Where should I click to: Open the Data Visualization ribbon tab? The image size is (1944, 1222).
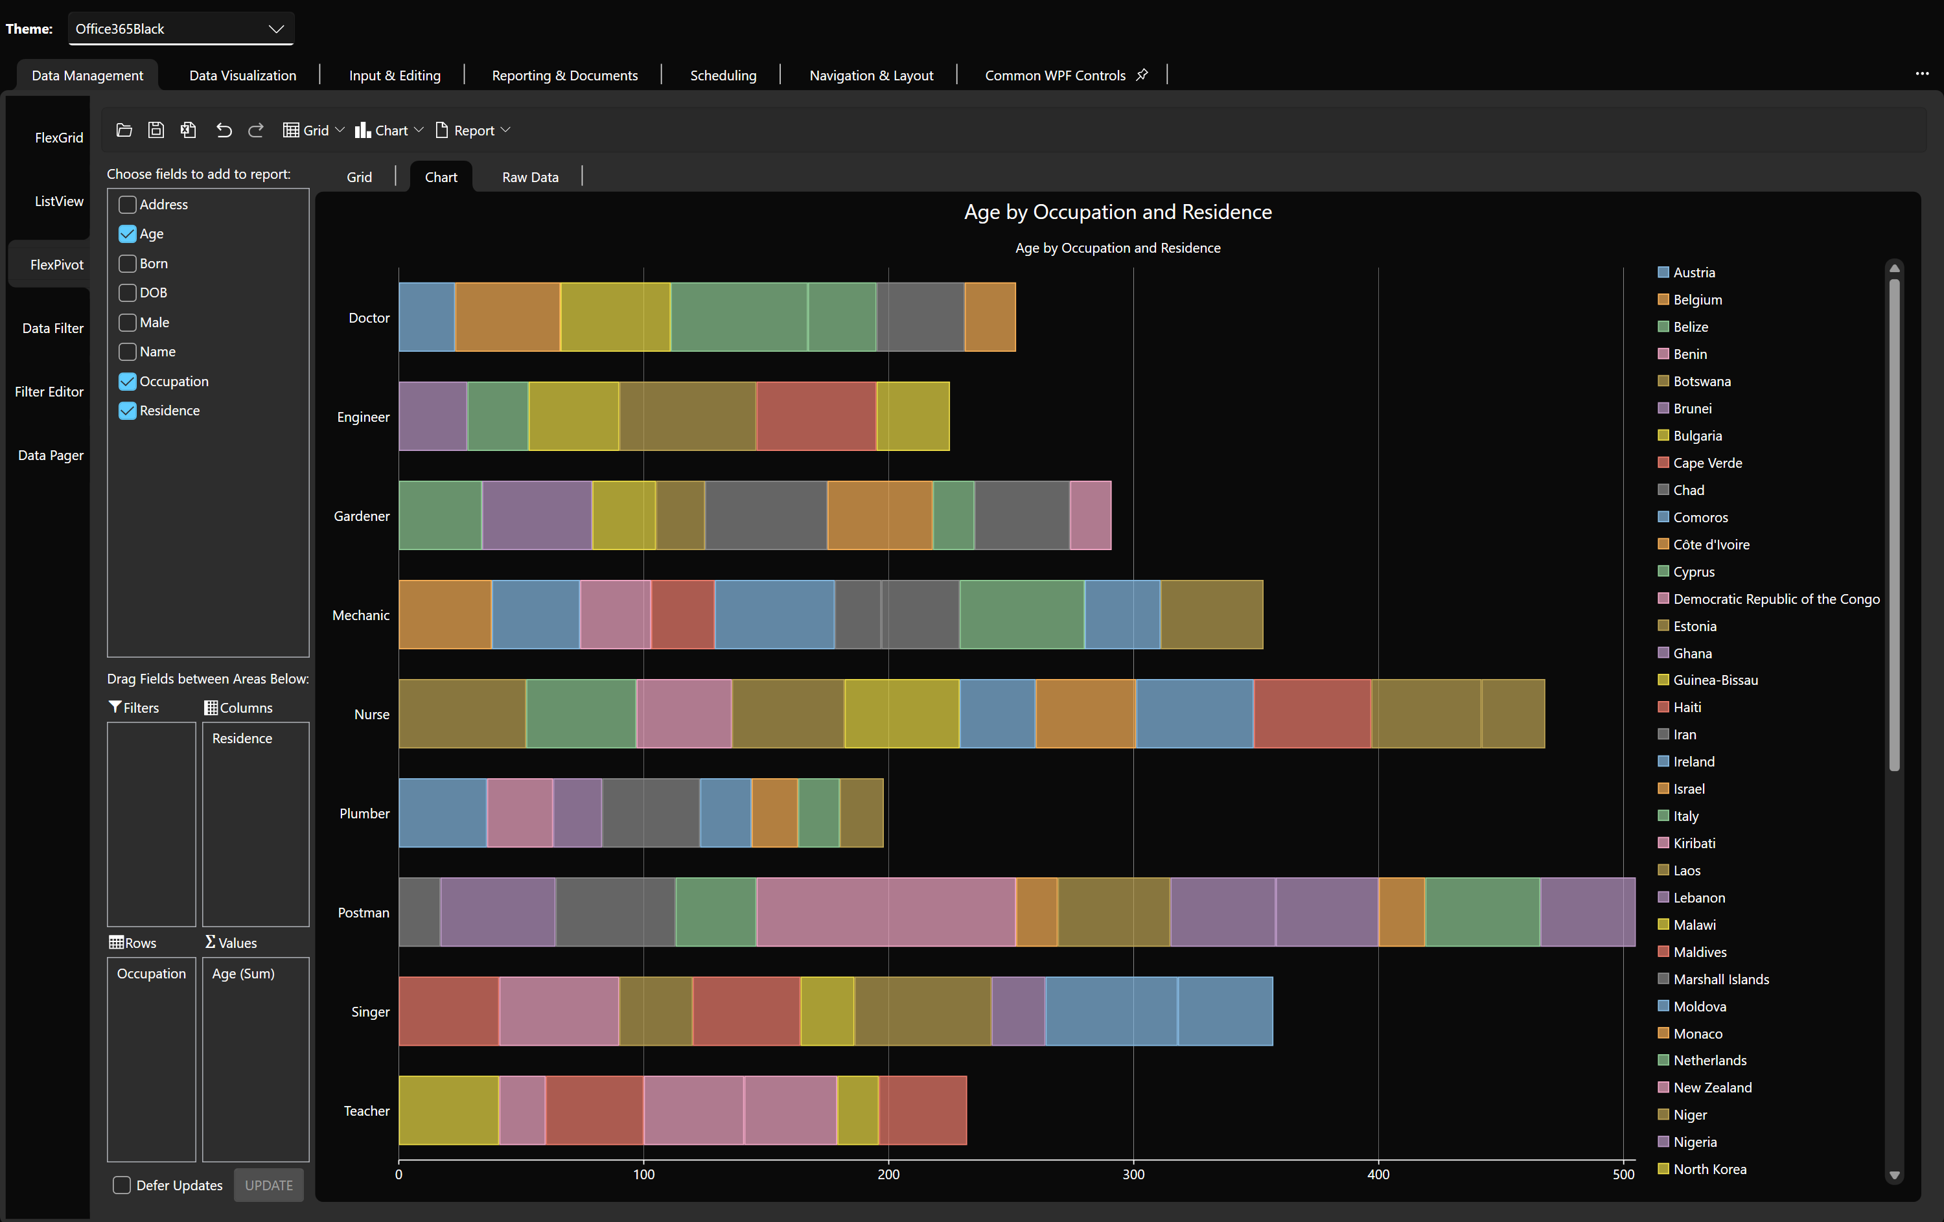point(242,75)
